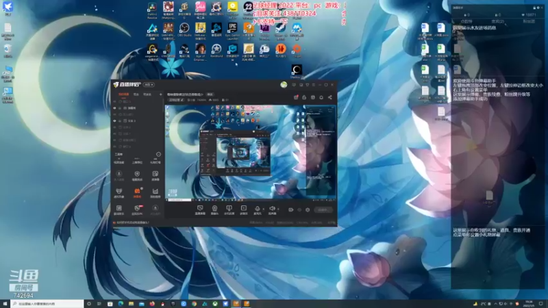Image resolution: width=548 pixels, height=308 pixels.
Task: Open the tool with red new badge
Action: [x=137, y=209]
